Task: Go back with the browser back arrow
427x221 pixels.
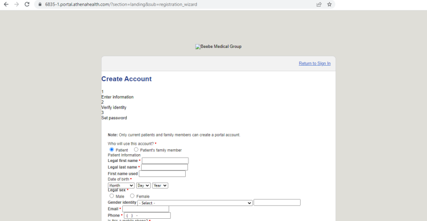Action: (6, 4)
